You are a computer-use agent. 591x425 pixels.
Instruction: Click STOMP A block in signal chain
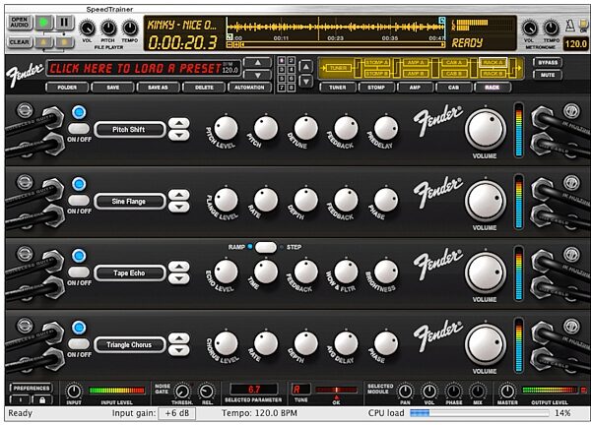click(377, 62)
